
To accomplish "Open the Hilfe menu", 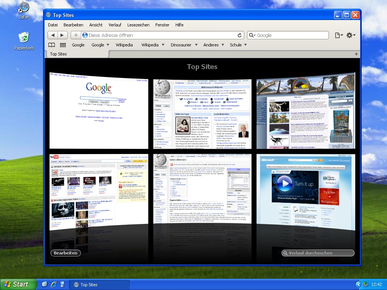I will pyautogui.click(x=179, y=25).
